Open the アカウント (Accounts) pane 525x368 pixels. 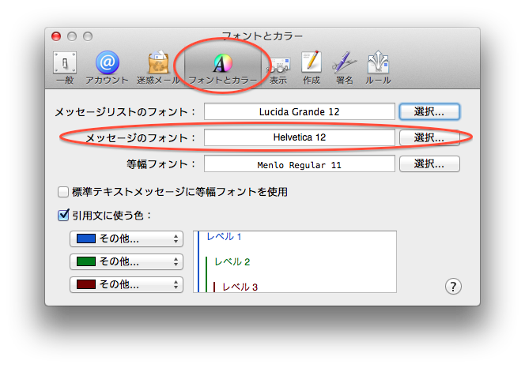tap(108, 67)
